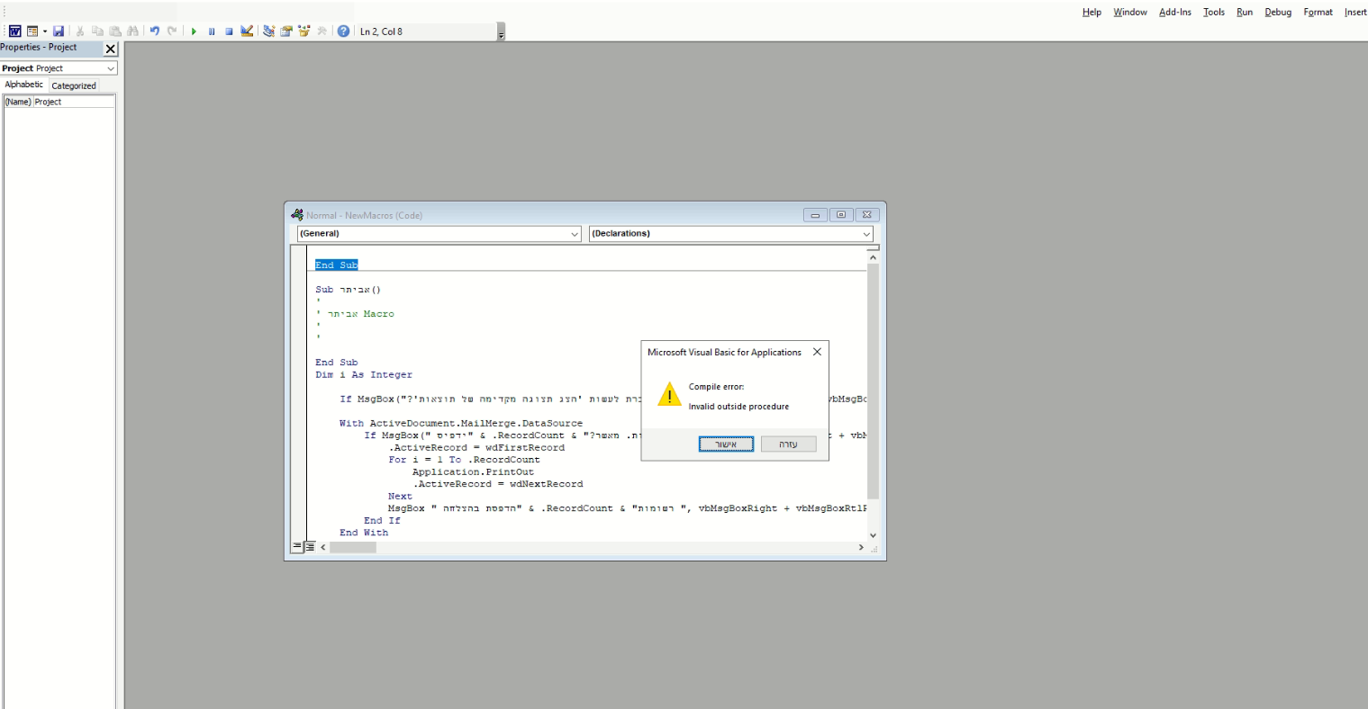Open the Insert menu
This screenshot has height=709, width=1368.
pyautogui.click(x=1354, y=12)
